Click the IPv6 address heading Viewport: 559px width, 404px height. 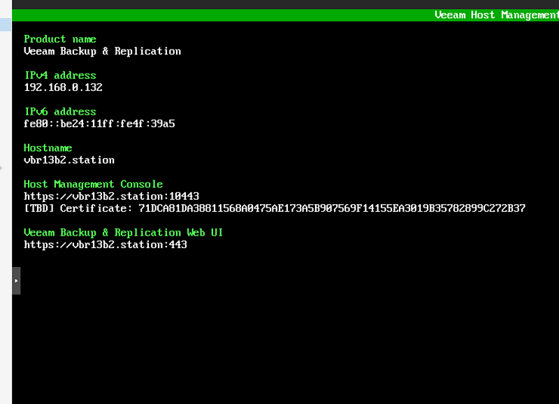[59, 112]
